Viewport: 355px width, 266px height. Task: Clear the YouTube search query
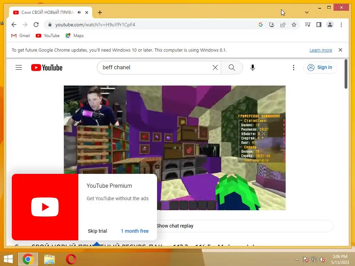click(215, 68)
